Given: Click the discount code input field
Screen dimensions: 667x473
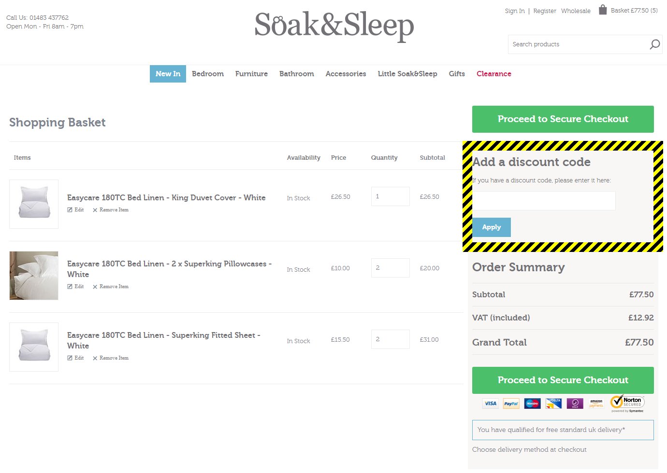Looking at the screenshot, I should (x=544, y=200).
